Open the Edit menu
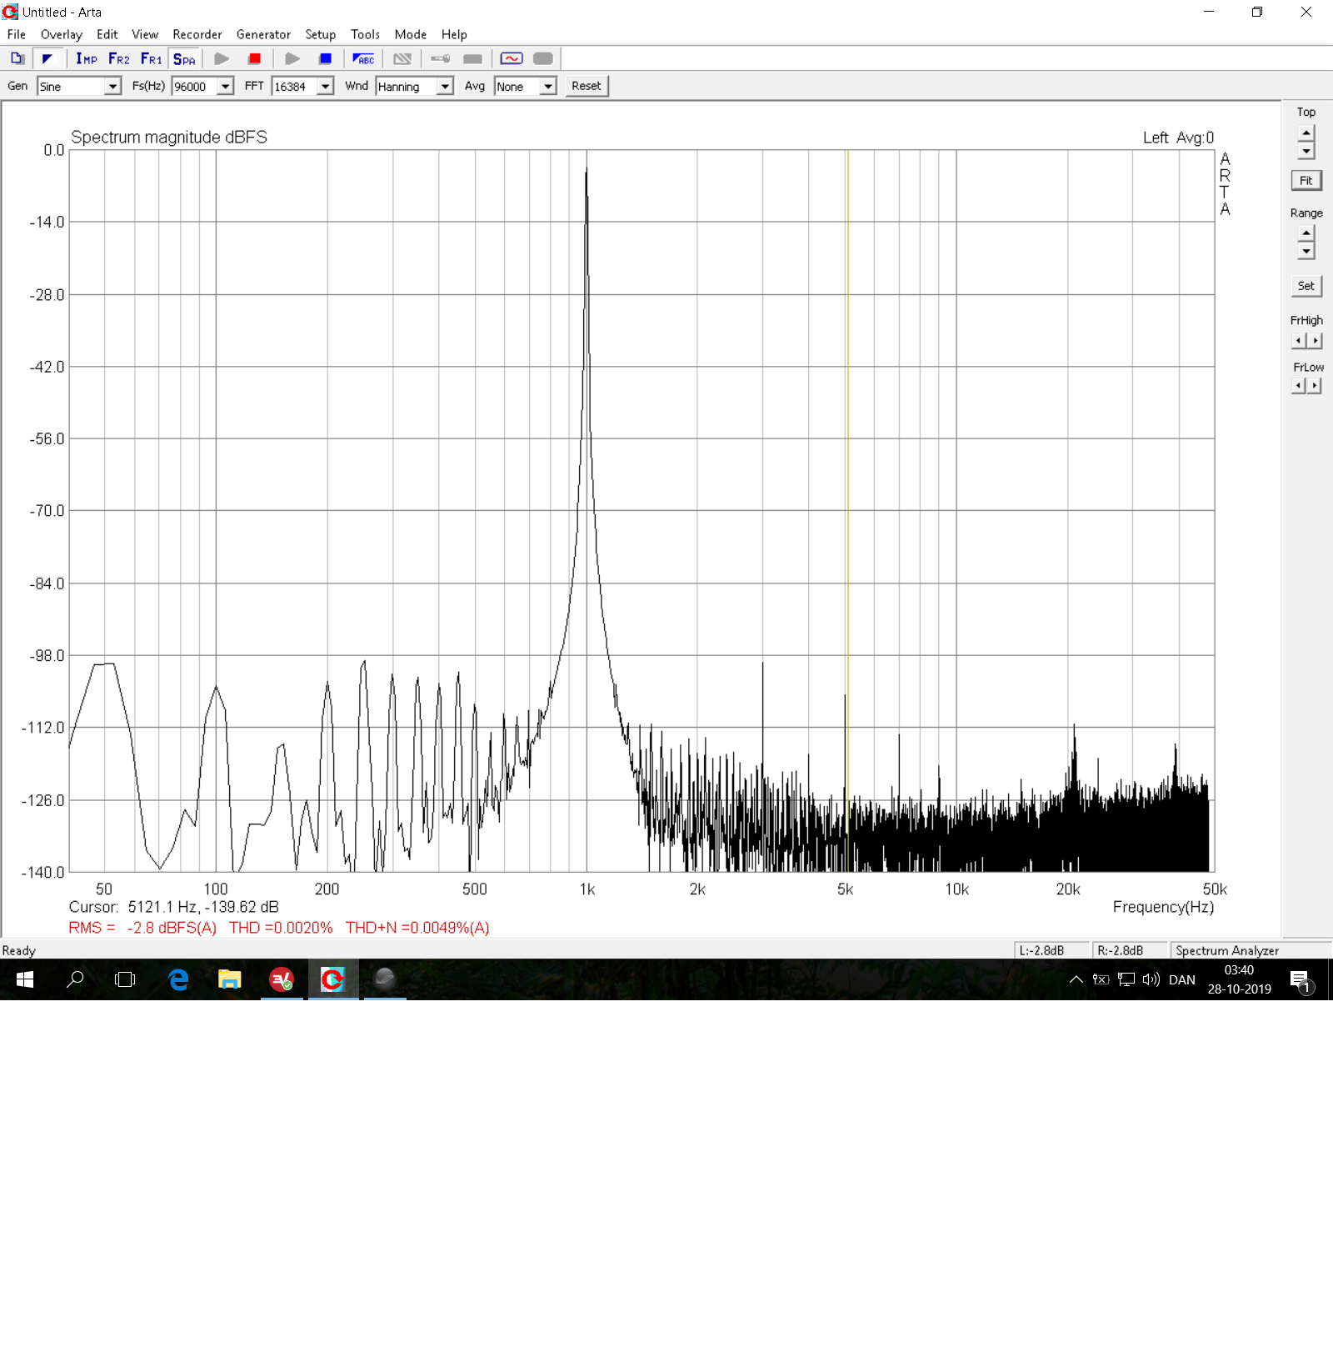 107,34
